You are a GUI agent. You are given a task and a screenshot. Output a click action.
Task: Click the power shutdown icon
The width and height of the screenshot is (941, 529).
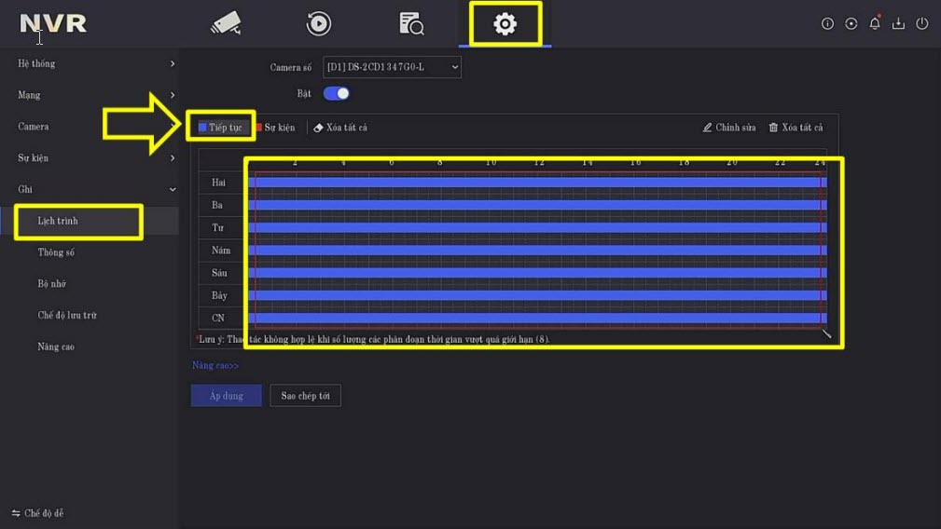922,24
